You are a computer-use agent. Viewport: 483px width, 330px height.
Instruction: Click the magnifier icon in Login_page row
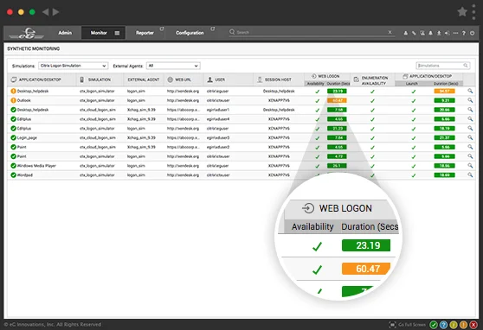point(470,137)
